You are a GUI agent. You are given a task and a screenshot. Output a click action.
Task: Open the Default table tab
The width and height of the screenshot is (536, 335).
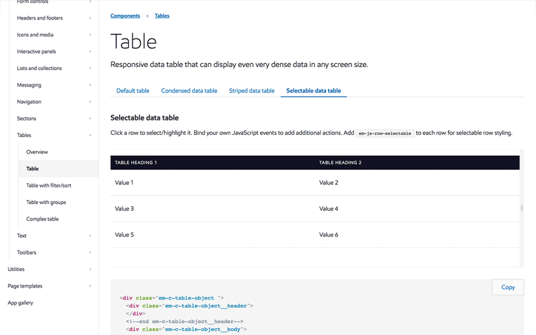pos(132,91)
